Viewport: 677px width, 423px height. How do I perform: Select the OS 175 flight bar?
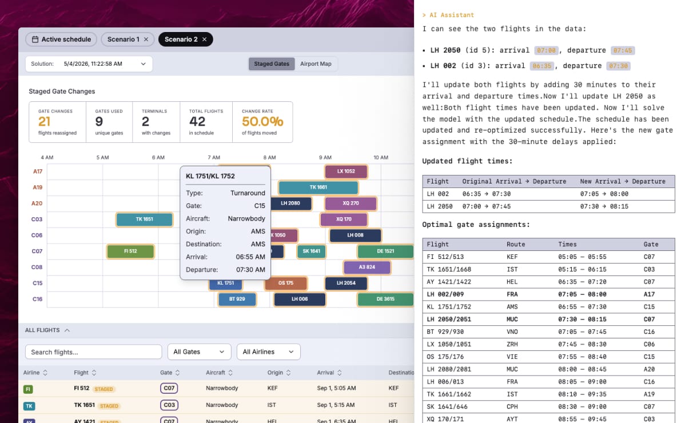286,283
